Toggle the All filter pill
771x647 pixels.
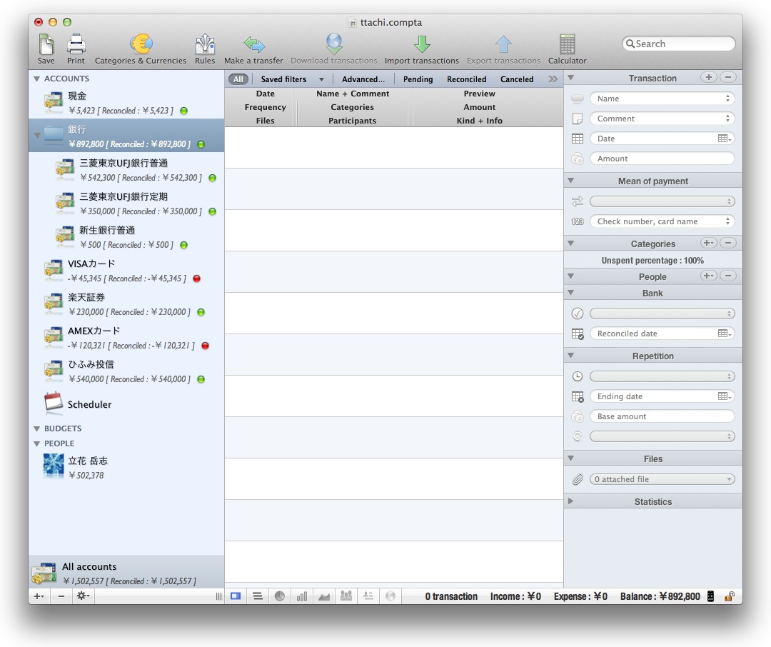click(238, 79)
